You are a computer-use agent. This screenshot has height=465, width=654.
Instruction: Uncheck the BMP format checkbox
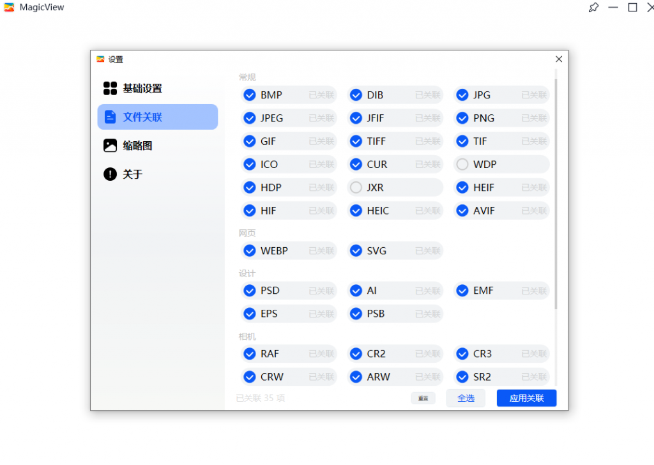pyautogui.click(x=250, y=95)
